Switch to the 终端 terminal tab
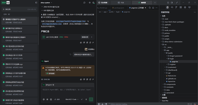The width and height of the screenshot is (198, 105). click(x=121, y=3)
